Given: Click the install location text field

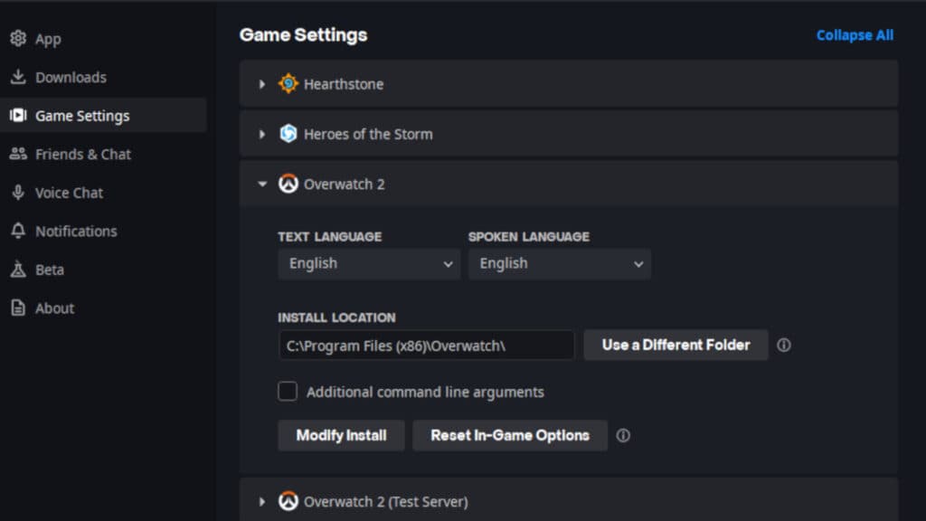Looking at the screenshot, I should 425,345.
